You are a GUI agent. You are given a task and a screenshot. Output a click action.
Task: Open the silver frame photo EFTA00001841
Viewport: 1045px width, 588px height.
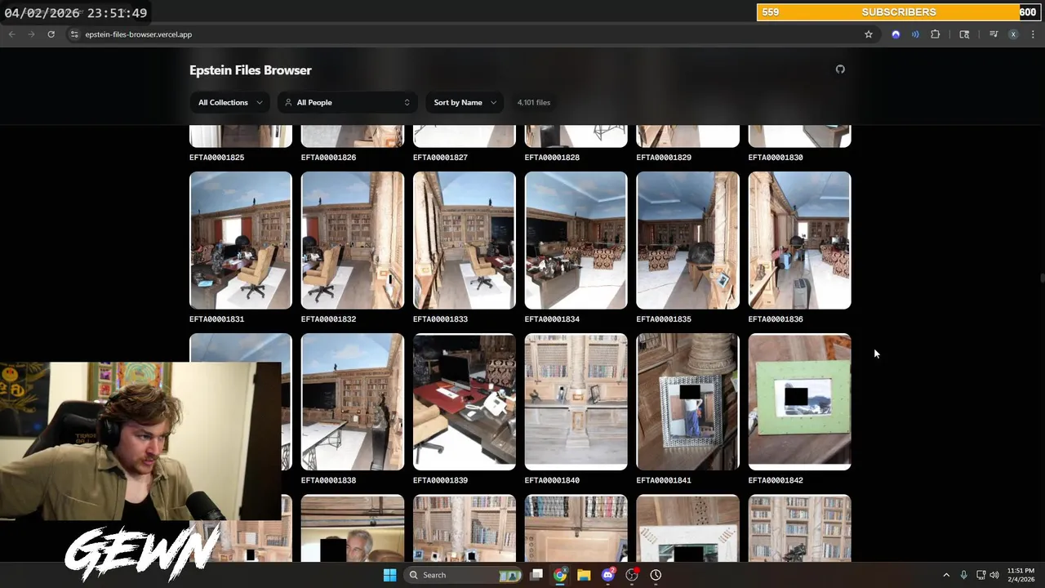point(688,402)
